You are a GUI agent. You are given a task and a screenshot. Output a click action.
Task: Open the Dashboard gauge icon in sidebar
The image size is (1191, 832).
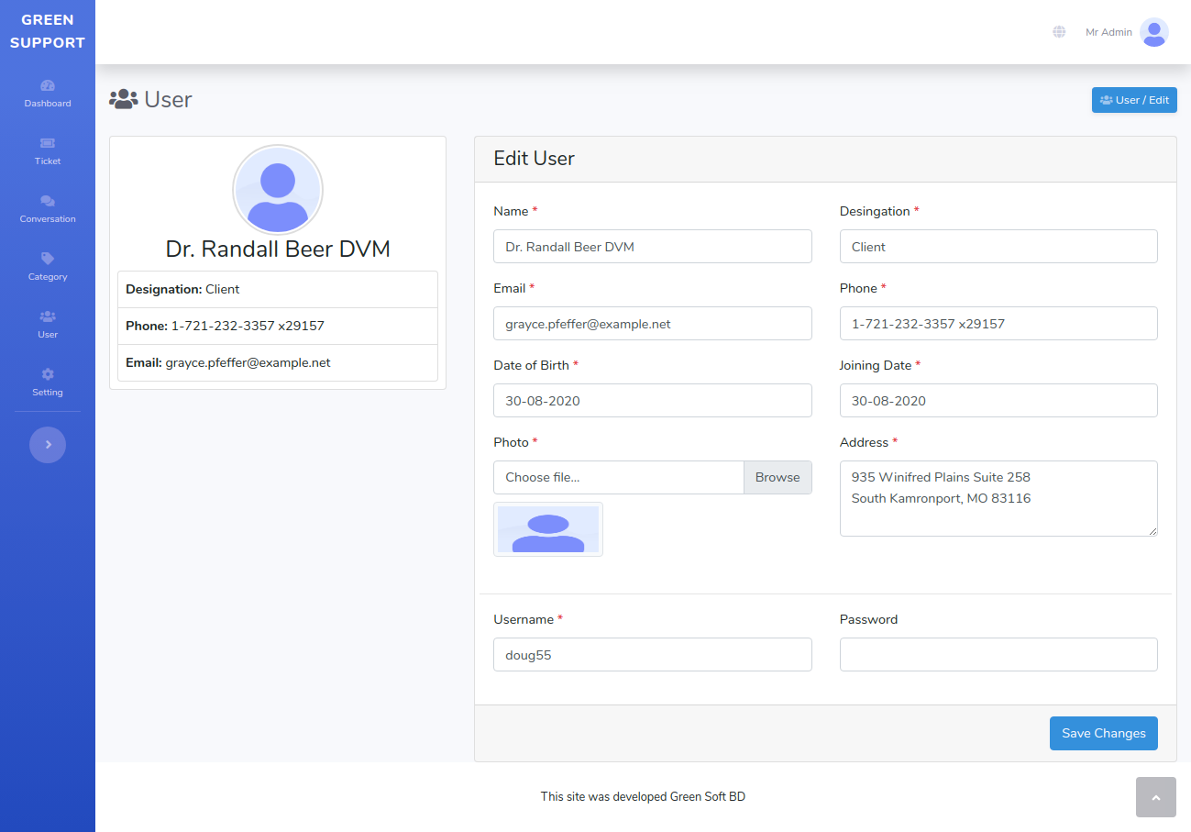48,85
